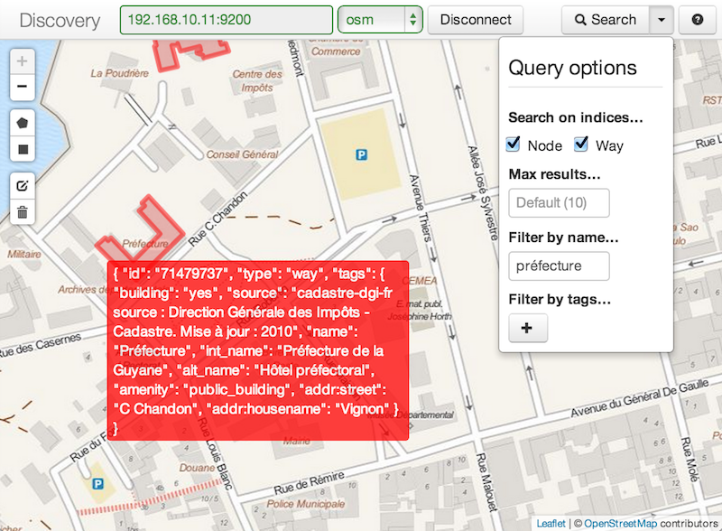722x531 pixels.
Task: Toggle the Way index checkbox
Action: click(x=581, y=144)
